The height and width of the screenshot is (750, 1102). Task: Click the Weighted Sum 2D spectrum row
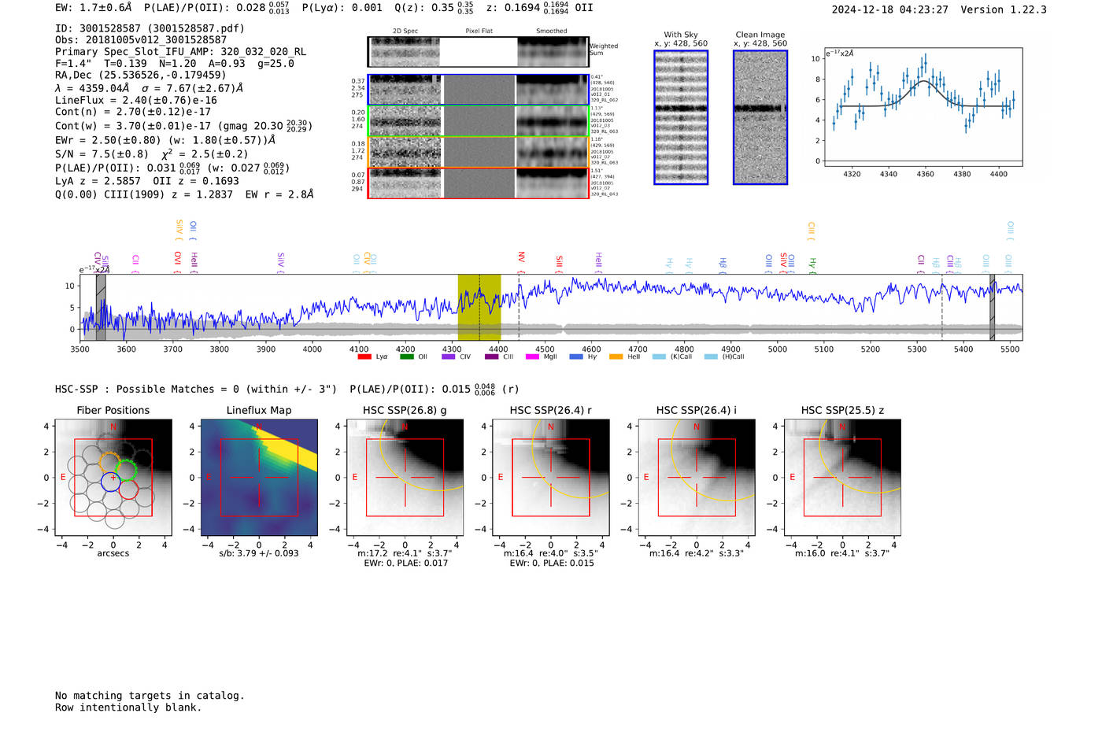478,52
